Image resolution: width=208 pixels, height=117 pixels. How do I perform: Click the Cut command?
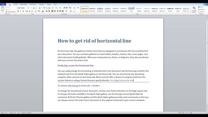click(x=7, y=7)
